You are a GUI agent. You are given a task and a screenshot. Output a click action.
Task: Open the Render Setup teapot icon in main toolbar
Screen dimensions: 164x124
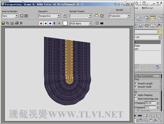(x=147, y=18)
